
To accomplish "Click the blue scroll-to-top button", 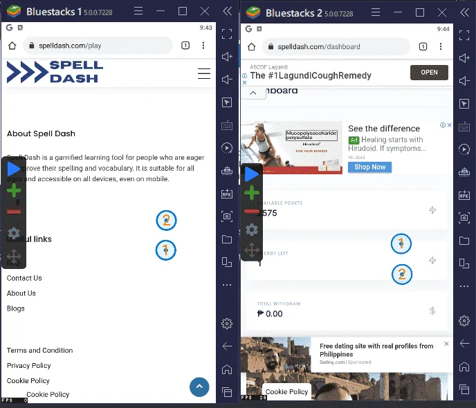I will tap(199, 387).
